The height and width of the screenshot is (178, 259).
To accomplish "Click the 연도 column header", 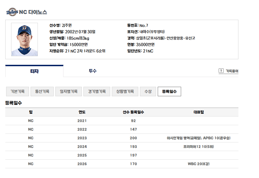I will [82, 112].
